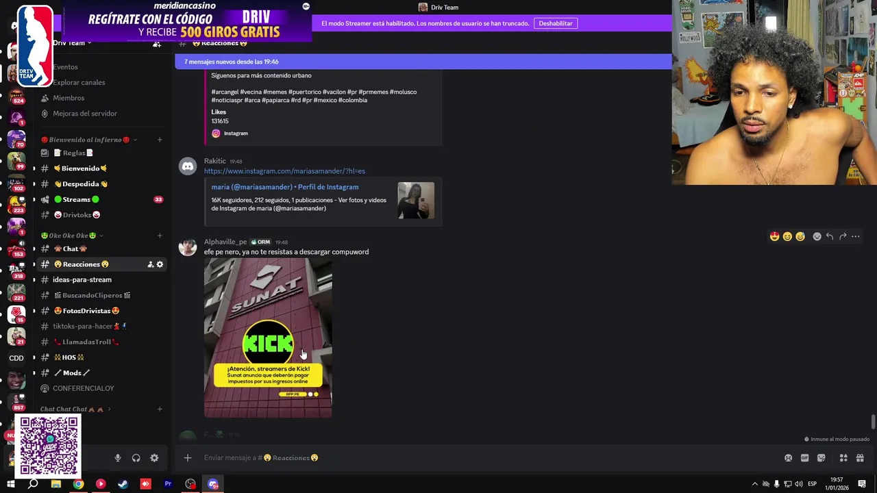Open server with 70 notification badge
The height and width of the screenshot is (493, 877).
click(16, 139)
